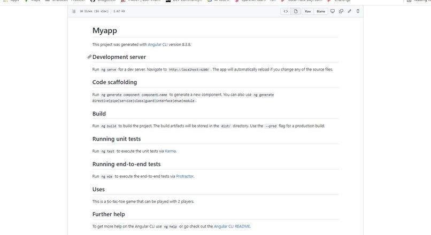This screenshot has width=431, height=235.
Task: Click the tic-tac-toe game description sentence
Action: point(143,201)
